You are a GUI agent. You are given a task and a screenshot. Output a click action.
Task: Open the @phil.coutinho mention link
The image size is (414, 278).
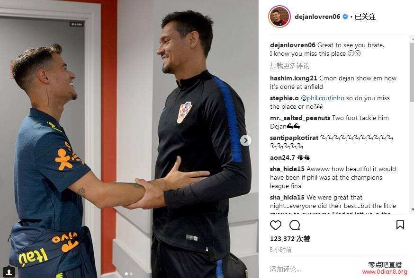[x=323, y=98]
